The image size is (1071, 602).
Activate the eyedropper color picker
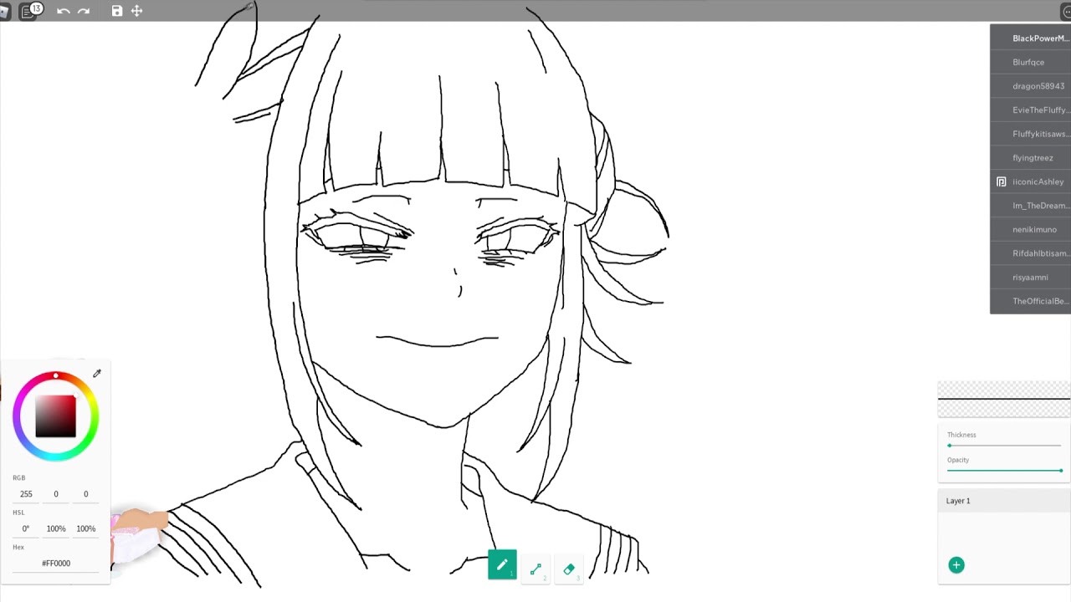point(97,374)
